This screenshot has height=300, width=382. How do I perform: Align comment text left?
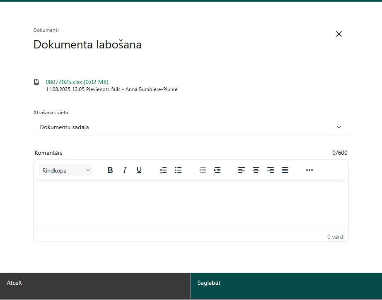point(242,170)
